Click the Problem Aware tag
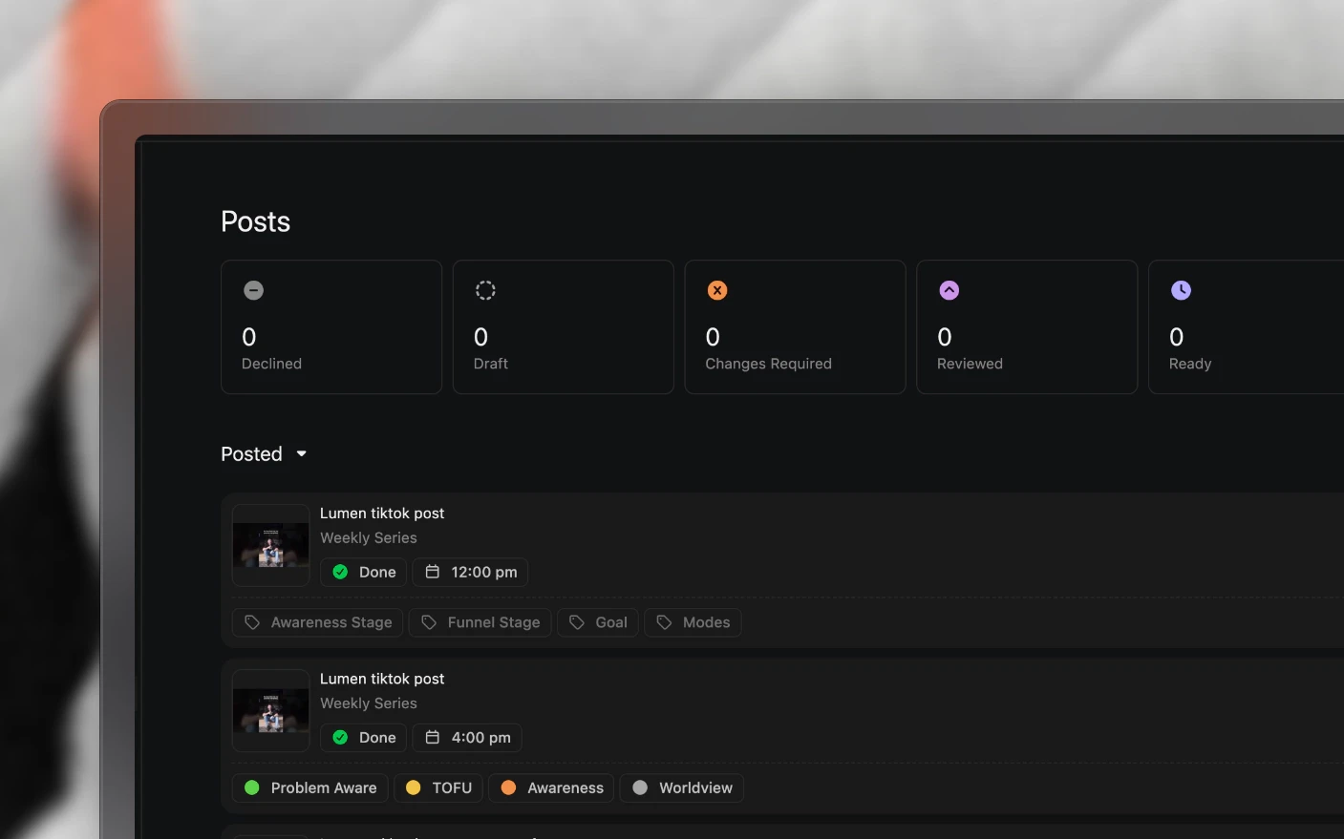Viewport: 1344px width, 839px height. tap(310, 787)
